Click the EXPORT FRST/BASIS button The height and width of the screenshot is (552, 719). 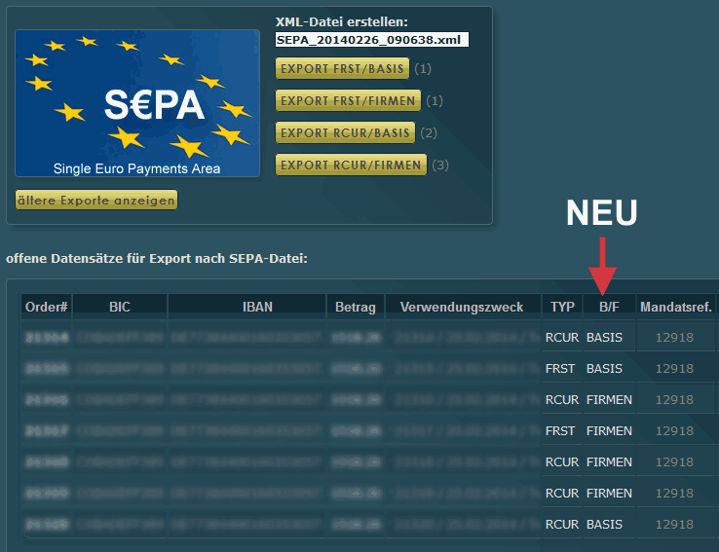[342, 68]
